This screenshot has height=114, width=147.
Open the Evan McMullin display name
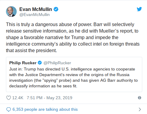[36, 9]
